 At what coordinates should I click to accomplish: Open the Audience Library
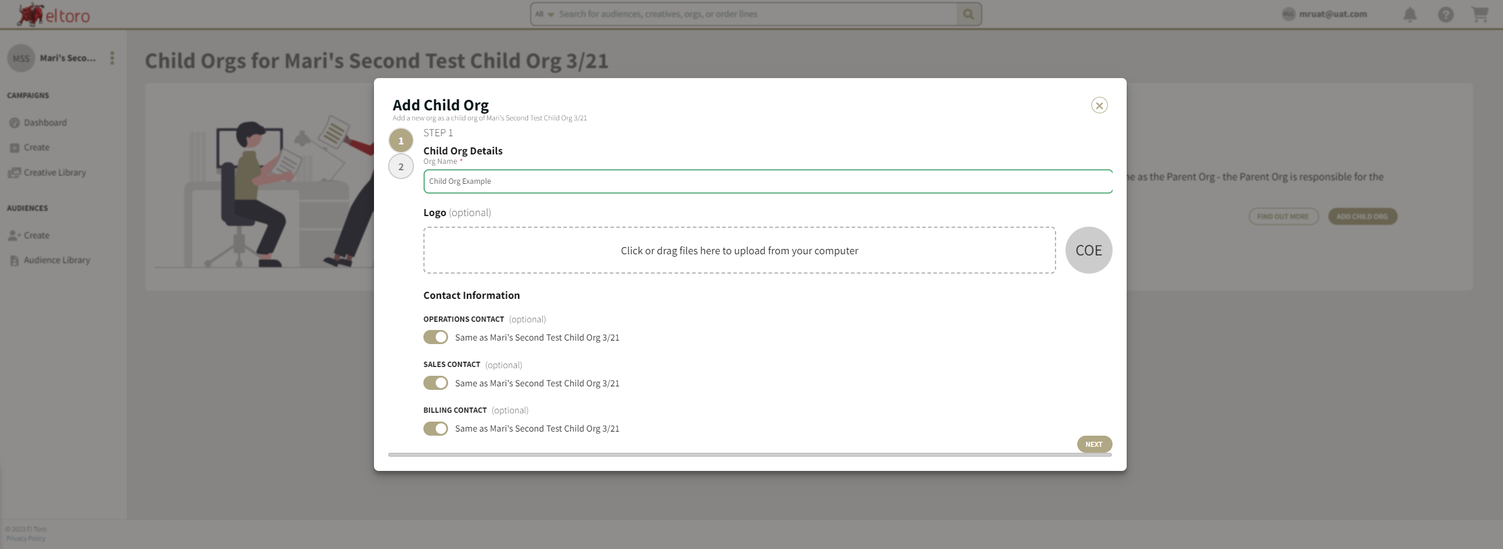pyautogui.click(x=56, y=260)
